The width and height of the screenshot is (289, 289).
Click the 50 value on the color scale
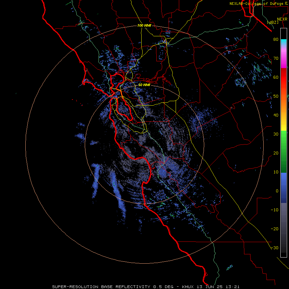(x=276, y=96)
